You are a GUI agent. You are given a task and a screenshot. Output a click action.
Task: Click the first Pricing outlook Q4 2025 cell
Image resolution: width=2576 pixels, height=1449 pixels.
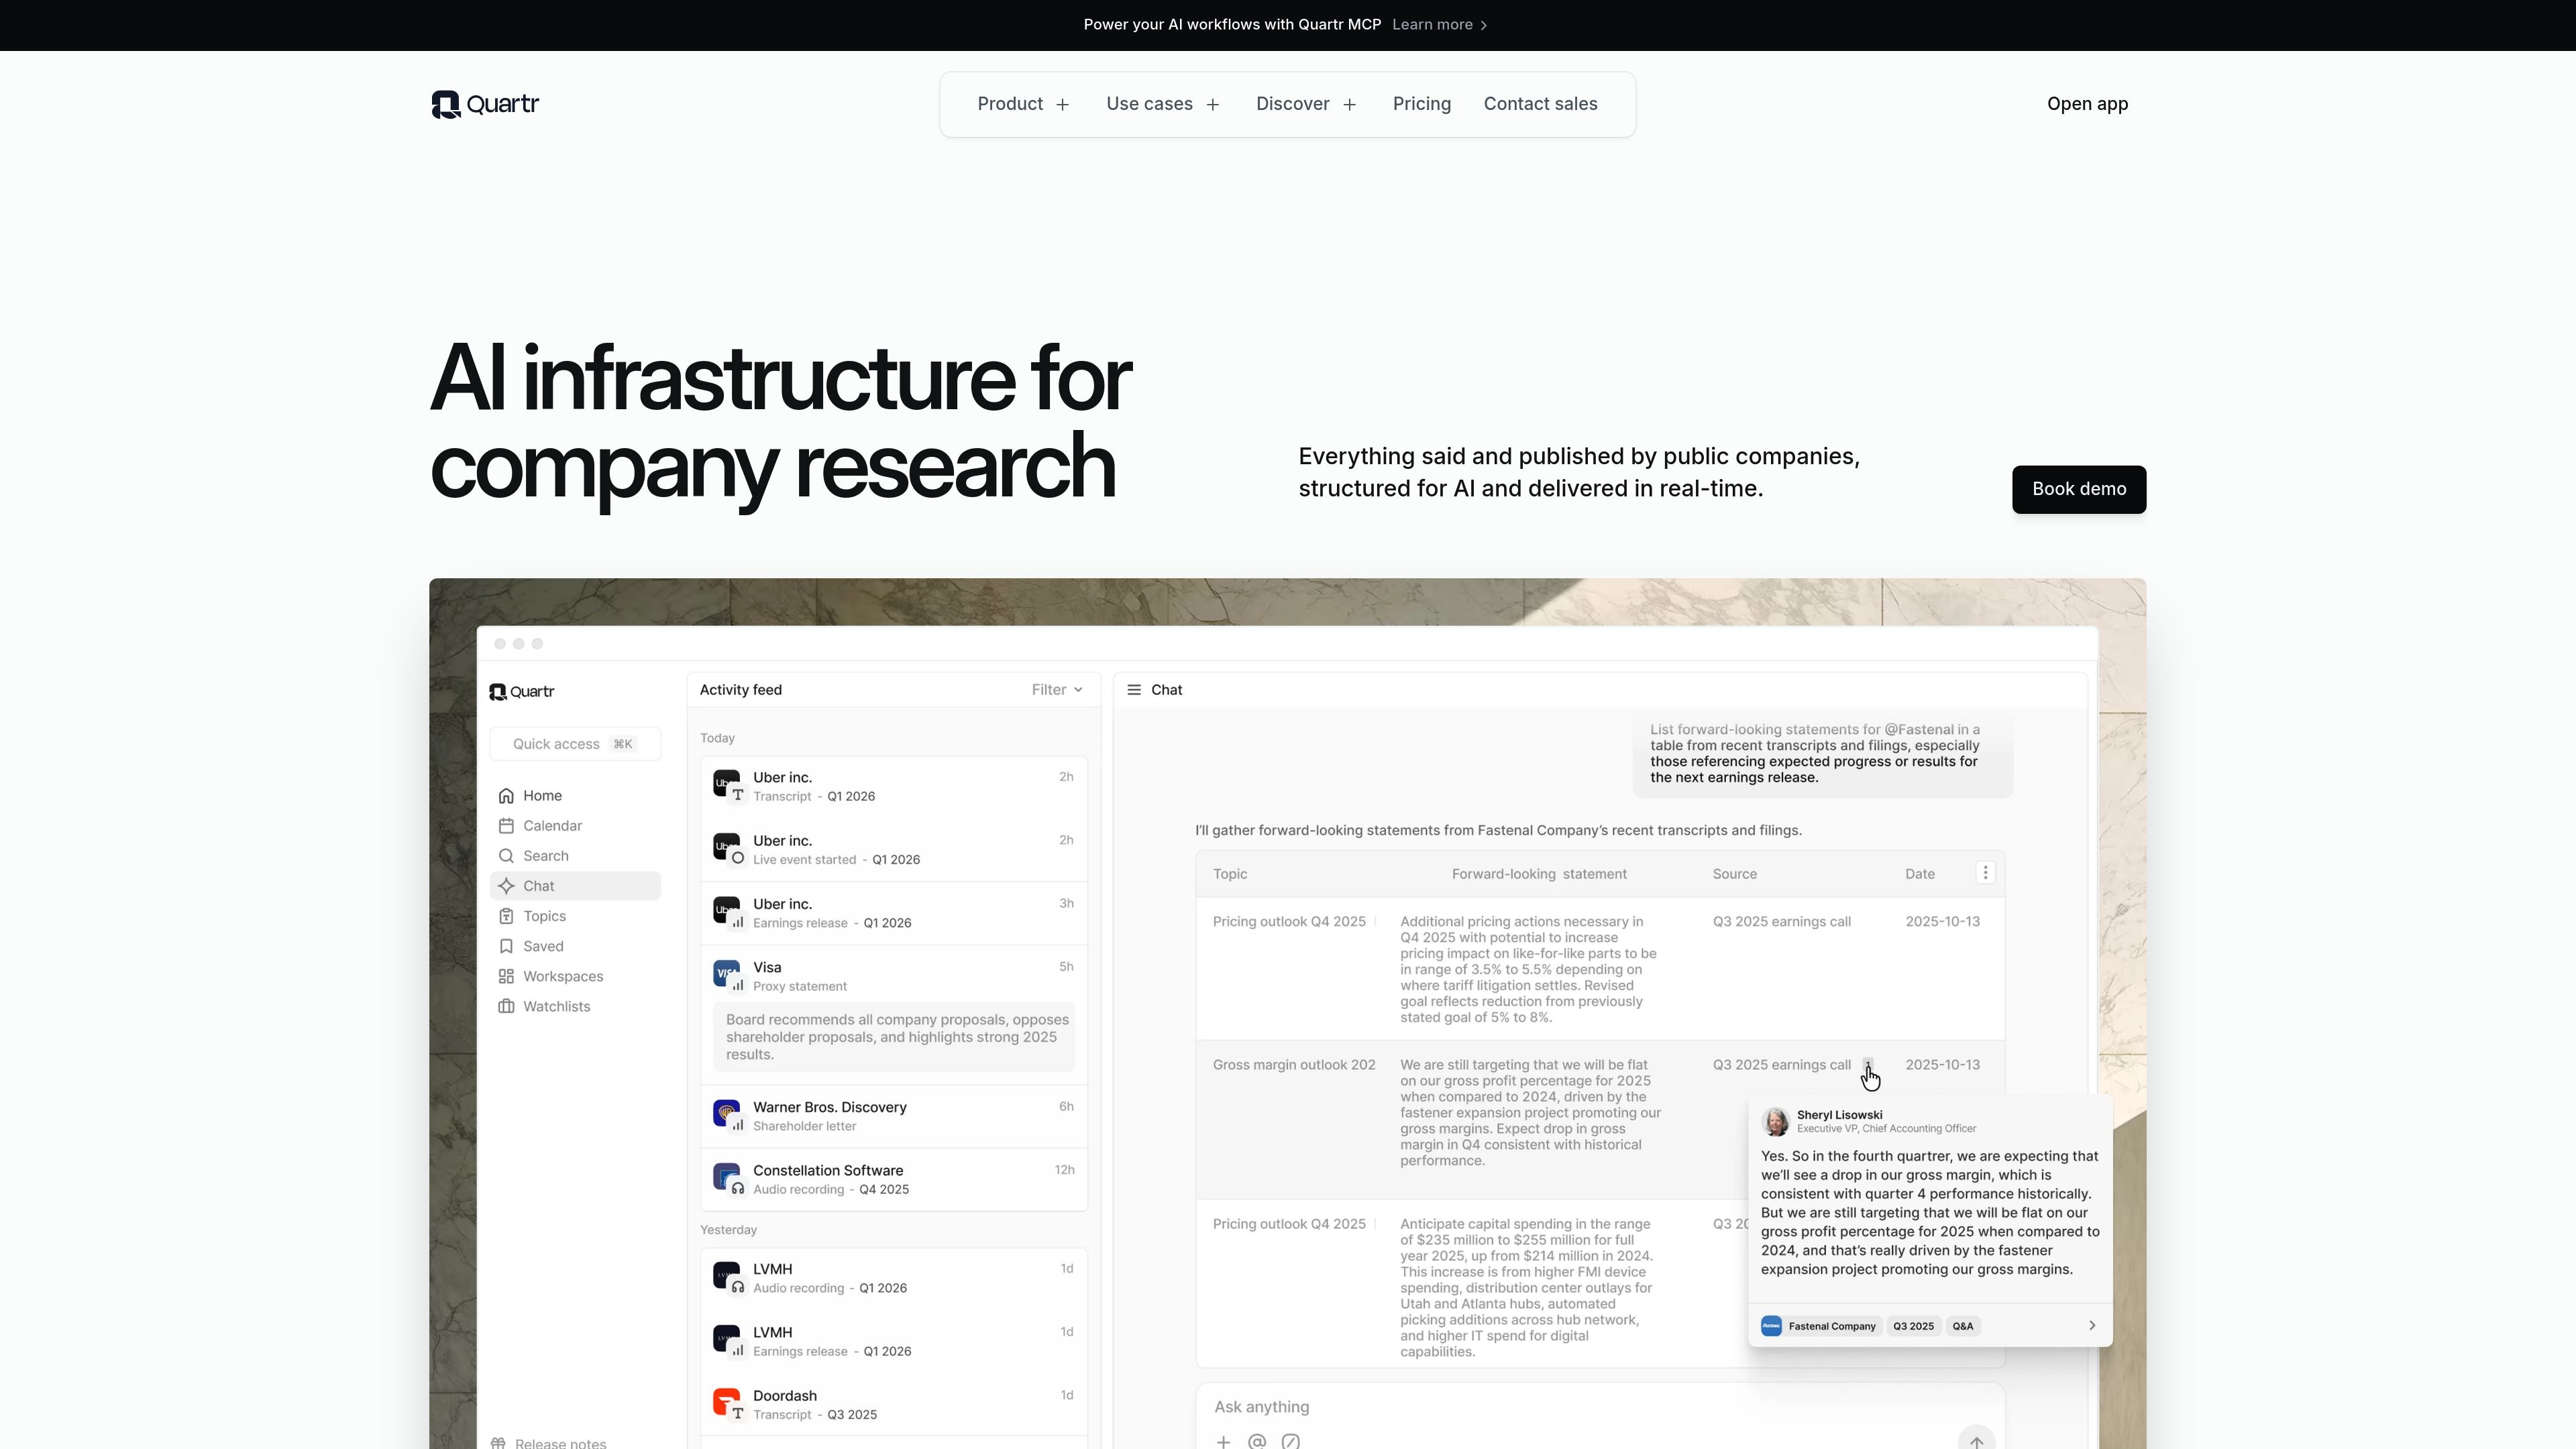[1289, 922]
